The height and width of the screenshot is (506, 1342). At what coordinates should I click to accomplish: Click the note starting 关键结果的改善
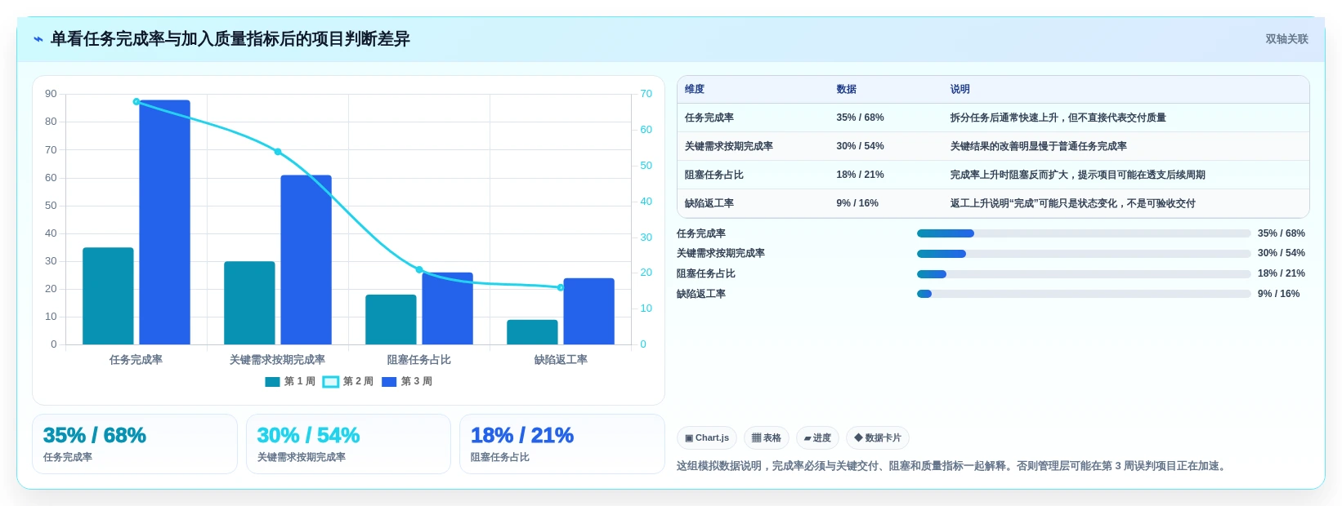tap(1038, 146)
